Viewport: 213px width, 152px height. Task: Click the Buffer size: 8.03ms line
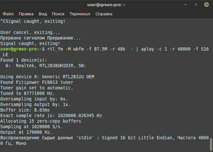pos(25,110)
